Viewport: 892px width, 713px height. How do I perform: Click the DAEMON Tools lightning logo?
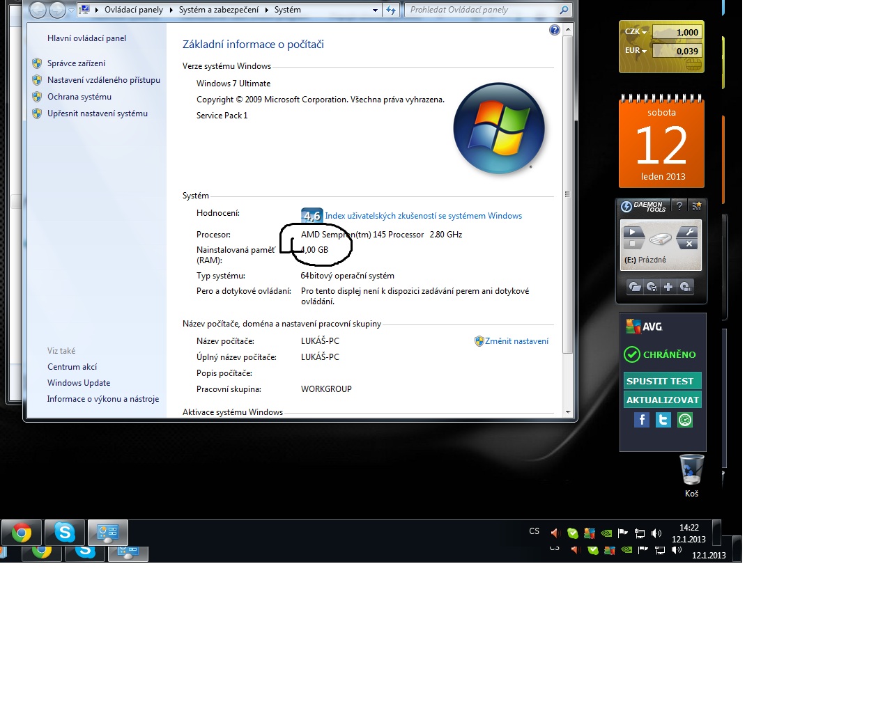point(626,207)
